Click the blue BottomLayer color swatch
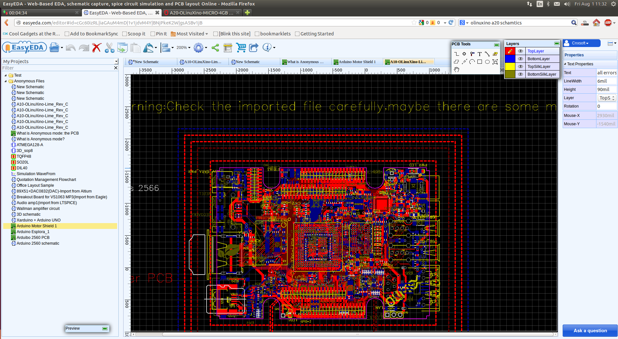This screenshot has width=618, height=339. click(x=510, y=59)
